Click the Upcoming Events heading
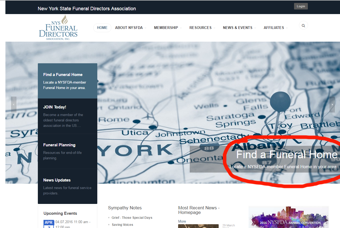This screenshot has height=228, width=340. [60, 213]
